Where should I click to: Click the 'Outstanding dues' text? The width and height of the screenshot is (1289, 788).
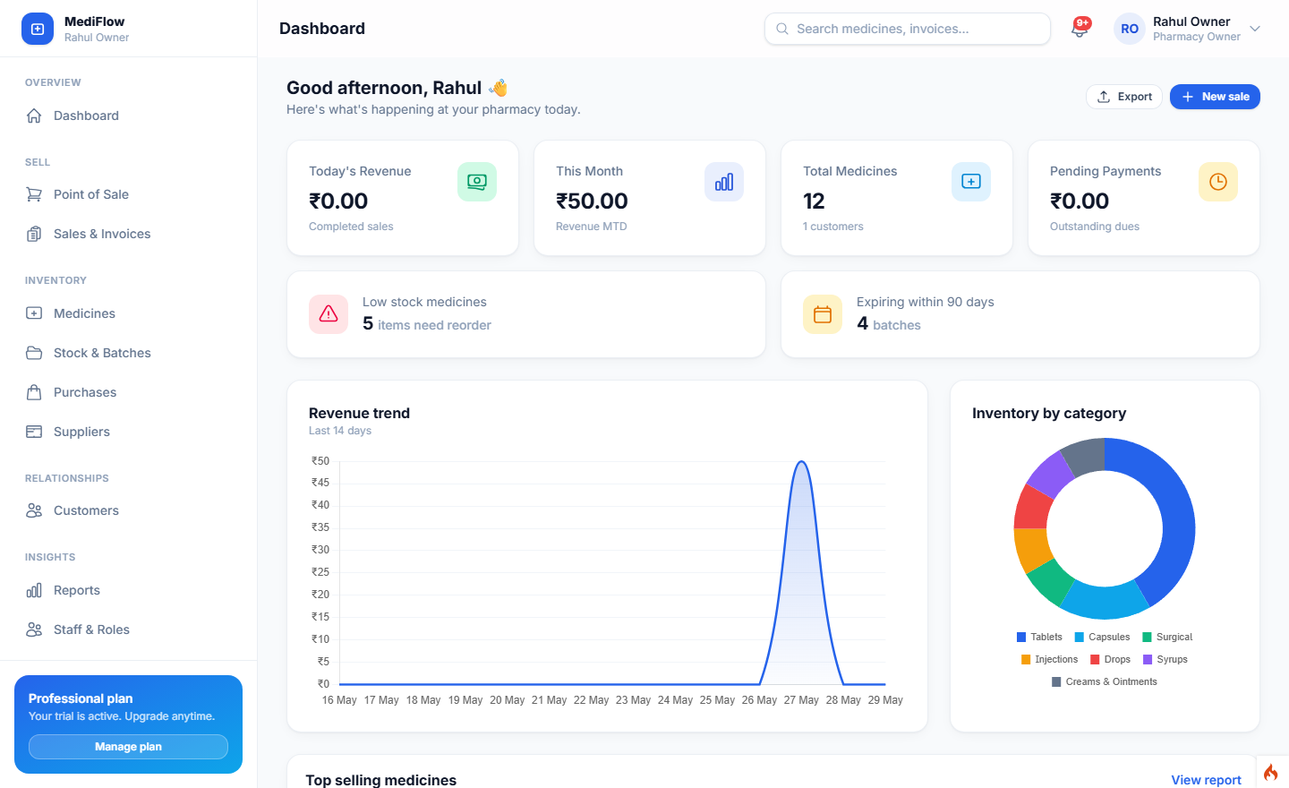coord(1095,227)
